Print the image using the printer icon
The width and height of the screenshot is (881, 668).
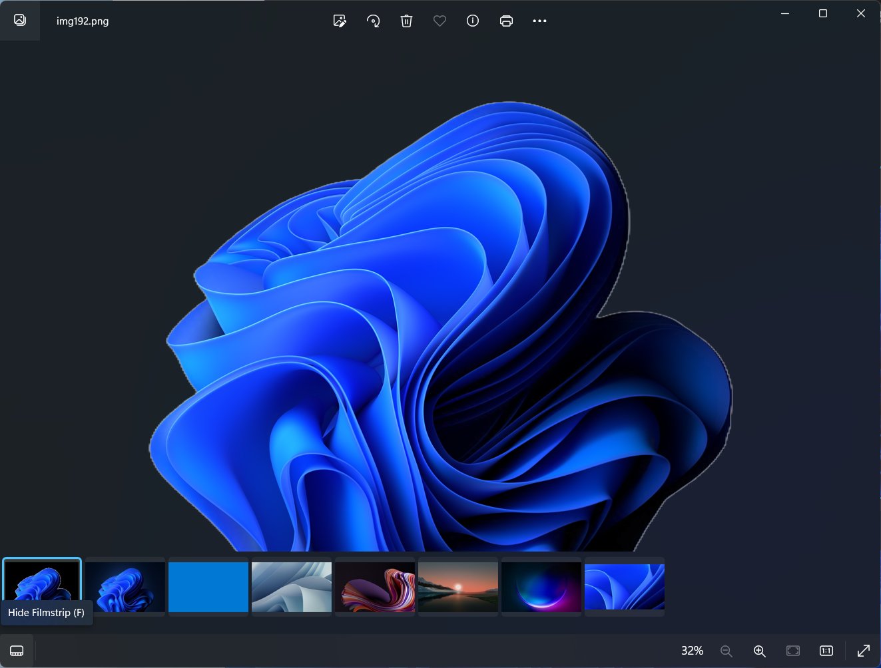[x=506, y=21]
